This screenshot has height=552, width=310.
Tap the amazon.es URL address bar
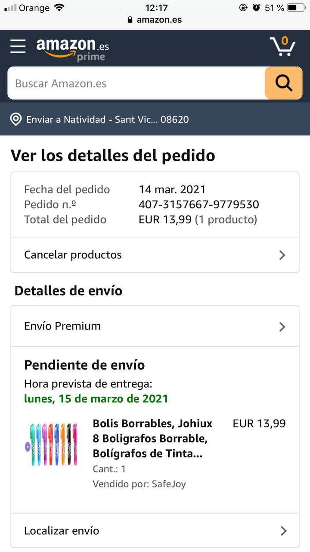click(155, 20)
